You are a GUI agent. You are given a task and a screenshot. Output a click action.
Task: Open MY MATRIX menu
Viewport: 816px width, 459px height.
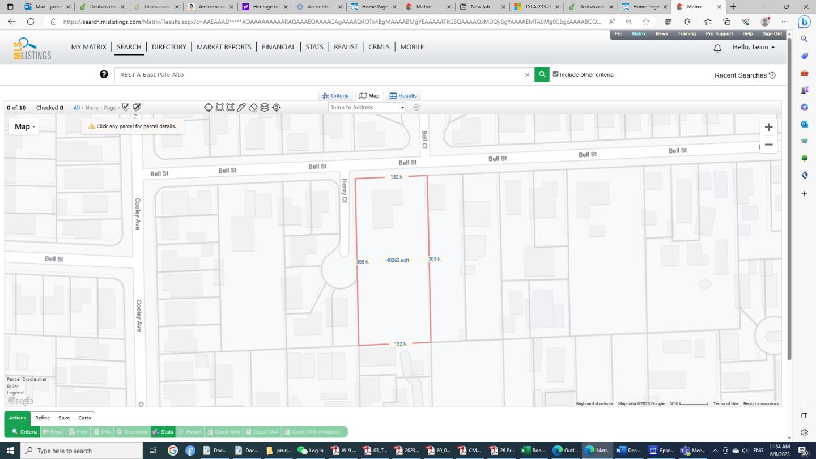[x=88, y=47]
